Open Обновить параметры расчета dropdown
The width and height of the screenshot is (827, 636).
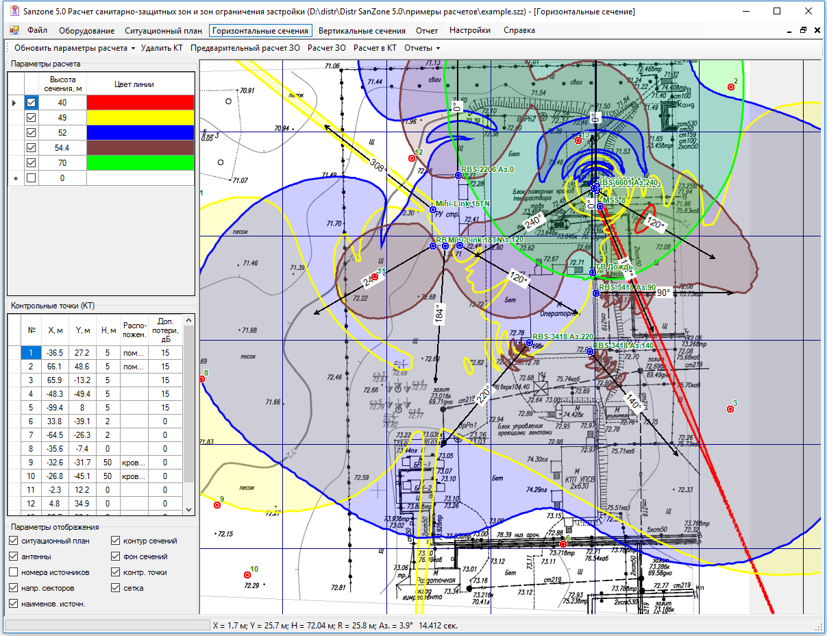pos(75,48)
